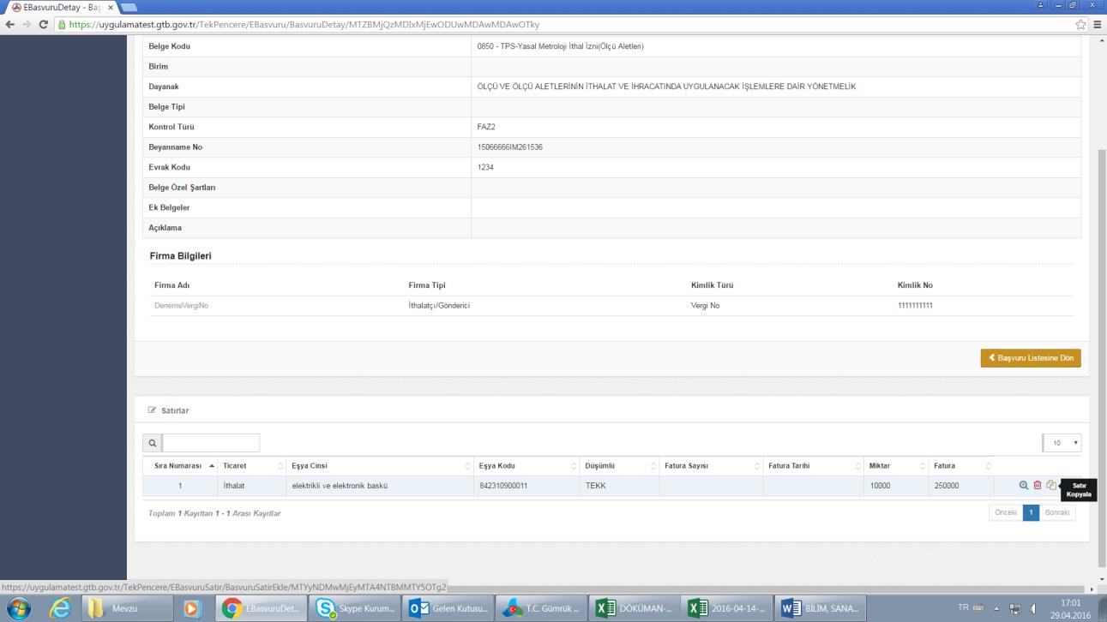Switch to Skype Kurum taskbar item
This screenshot has height=622, width=1107.
(352, 607)
